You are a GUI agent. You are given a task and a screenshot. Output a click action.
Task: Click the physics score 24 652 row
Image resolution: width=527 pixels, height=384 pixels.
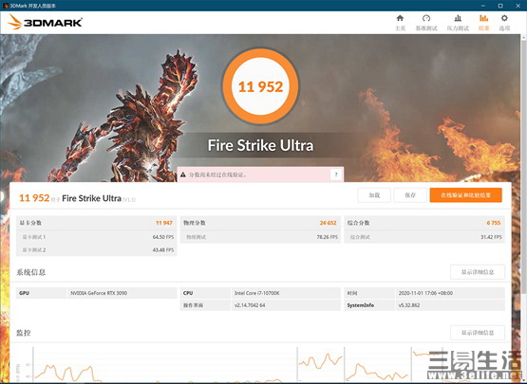pyautogui.click(x=260, y=223)
